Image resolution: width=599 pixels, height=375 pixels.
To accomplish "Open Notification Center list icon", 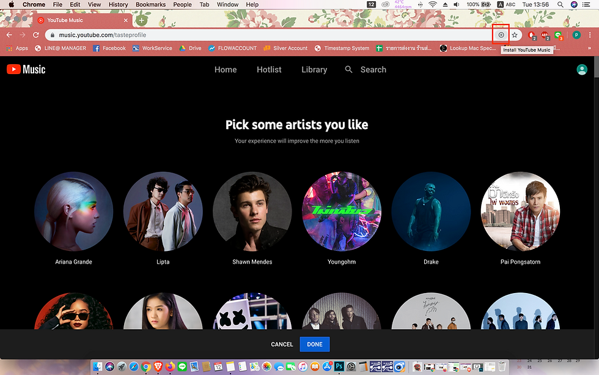I will pos(586,4).
